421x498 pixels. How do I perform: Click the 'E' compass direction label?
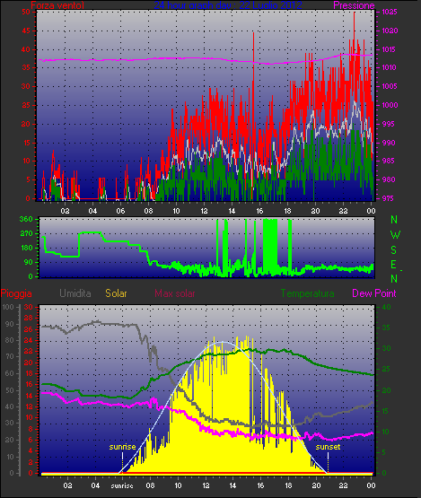click(393, 264)
